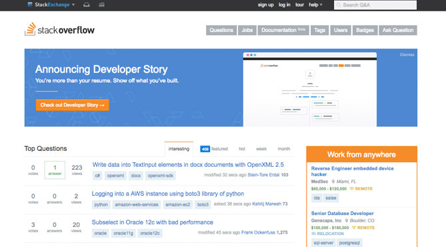
Task: Open the tour page link
Action: coord(299,5)
